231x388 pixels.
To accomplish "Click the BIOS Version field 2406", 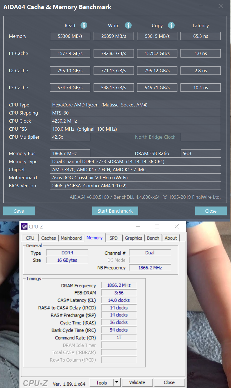I will (x=135, y=186).
